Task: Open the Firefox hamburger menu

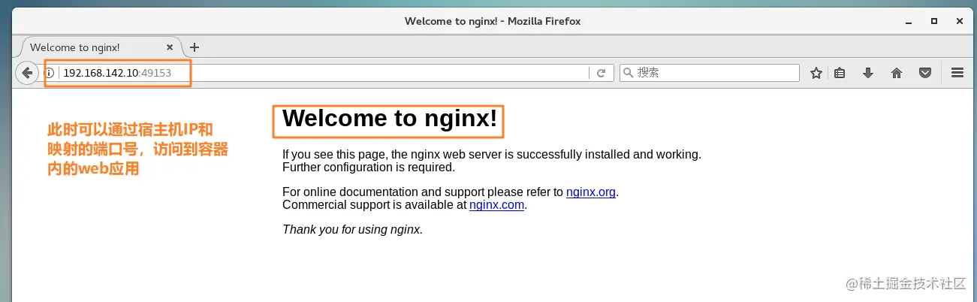Action: 957,73
